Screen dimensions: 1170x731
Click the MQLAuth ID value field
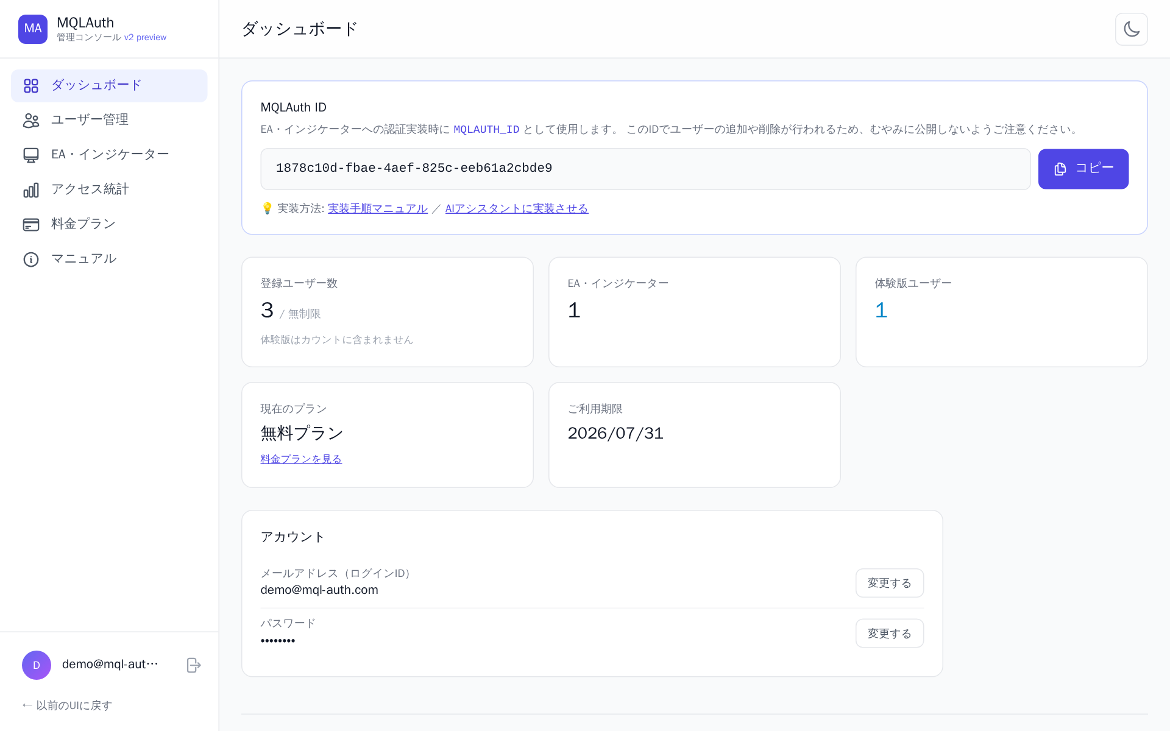[x=645, y=169]
